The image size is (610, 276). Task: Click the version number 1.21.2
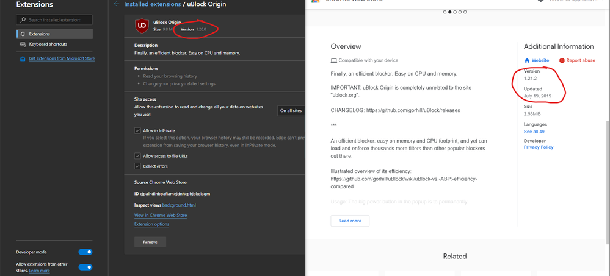531,79
